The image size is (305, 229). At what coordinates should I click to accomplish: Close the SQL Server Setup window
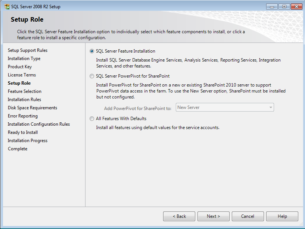click(296, 7)
